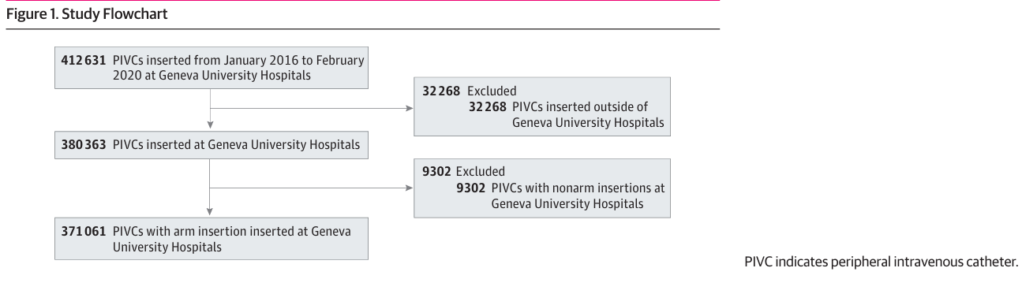1022x294 pixels.
Task: Click the number 412 631
Action: [x=84, y=61]
